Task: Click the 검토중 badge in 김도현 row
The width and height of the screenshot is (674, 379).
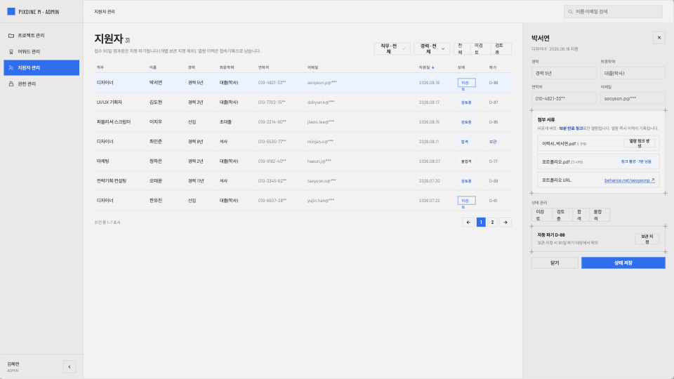Action: coord(466,102)
